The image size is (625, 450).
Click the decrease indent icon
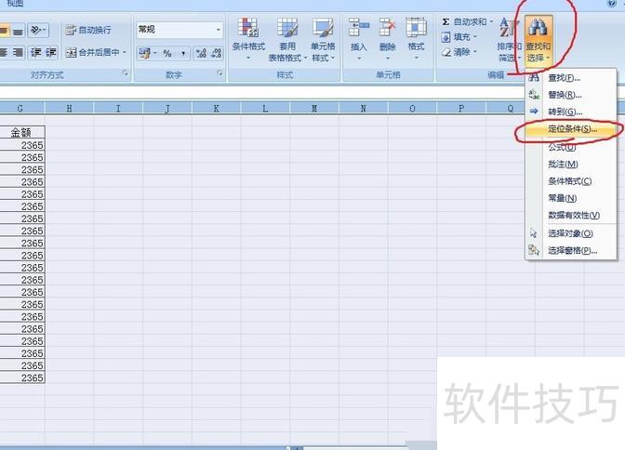pyautogui.click(x=36, y=53)
